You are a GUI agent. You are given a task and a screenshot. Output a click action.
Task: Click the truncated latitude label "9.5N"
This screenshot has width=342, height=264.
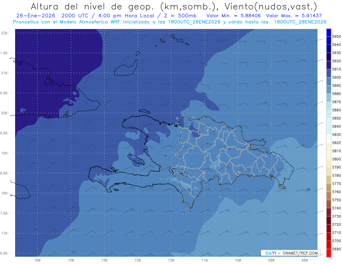pos(4,133)
